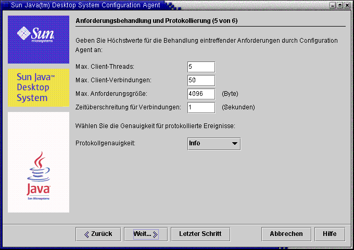Close the Configuration Agent window
The image size is (354, 250).
coord(347,5)
